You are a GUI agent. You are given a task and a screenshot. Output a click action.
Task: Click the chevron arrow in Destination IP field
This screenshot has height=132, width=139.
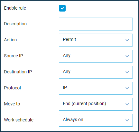coord(127,72)
